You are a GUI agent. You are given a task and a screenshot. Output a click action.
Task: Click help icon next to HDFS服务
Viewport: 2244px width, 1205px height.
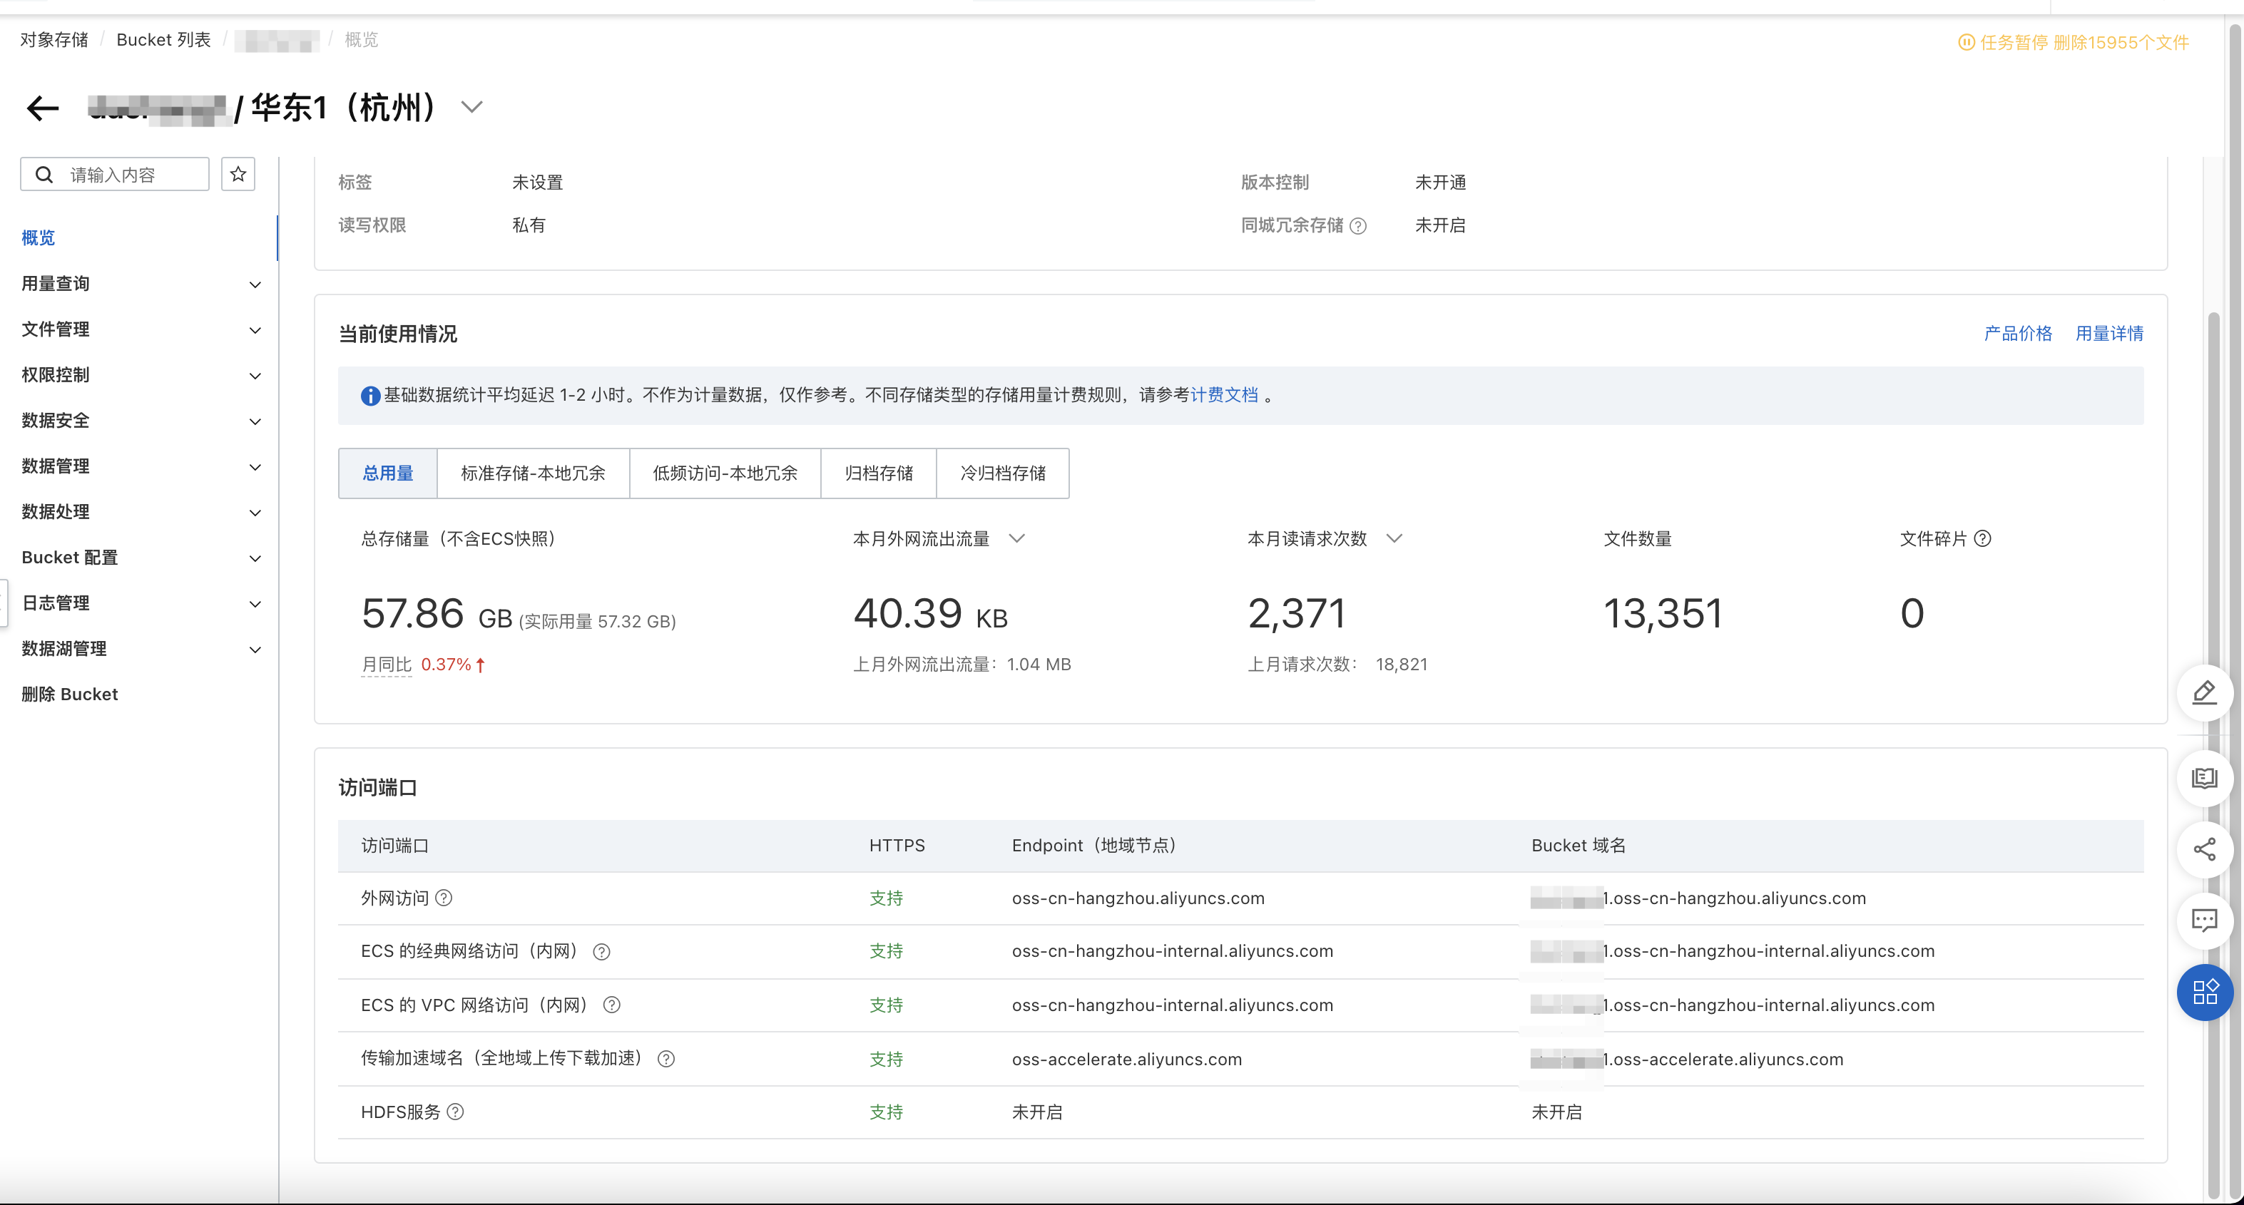[456, 1112]
